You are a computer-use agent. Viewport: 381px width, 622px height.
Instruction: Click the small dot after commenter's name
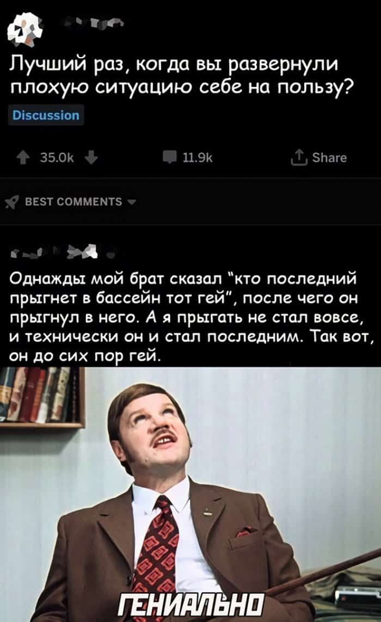click(113, 255)
